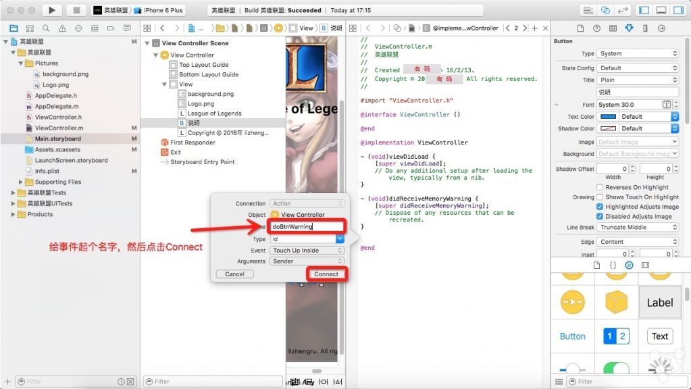Toggle Shows Touch On Highlight checkbox
The width and height of the screenshot is (691, 389).
(600, 197)
